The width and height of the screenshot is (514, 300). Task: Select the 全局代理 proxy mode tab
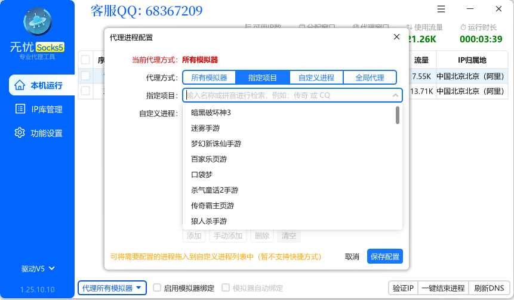tap(370, 78)
